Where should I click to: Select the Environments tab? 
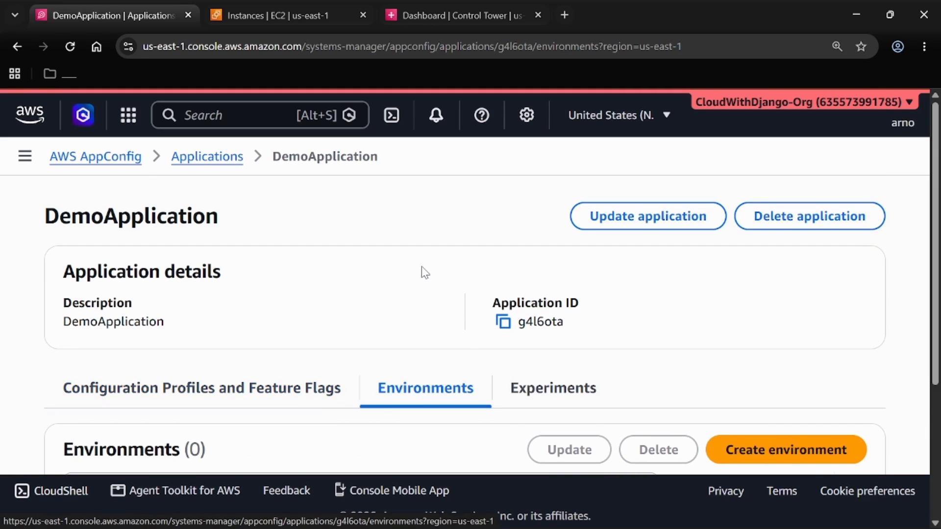[x=425, y=388]
